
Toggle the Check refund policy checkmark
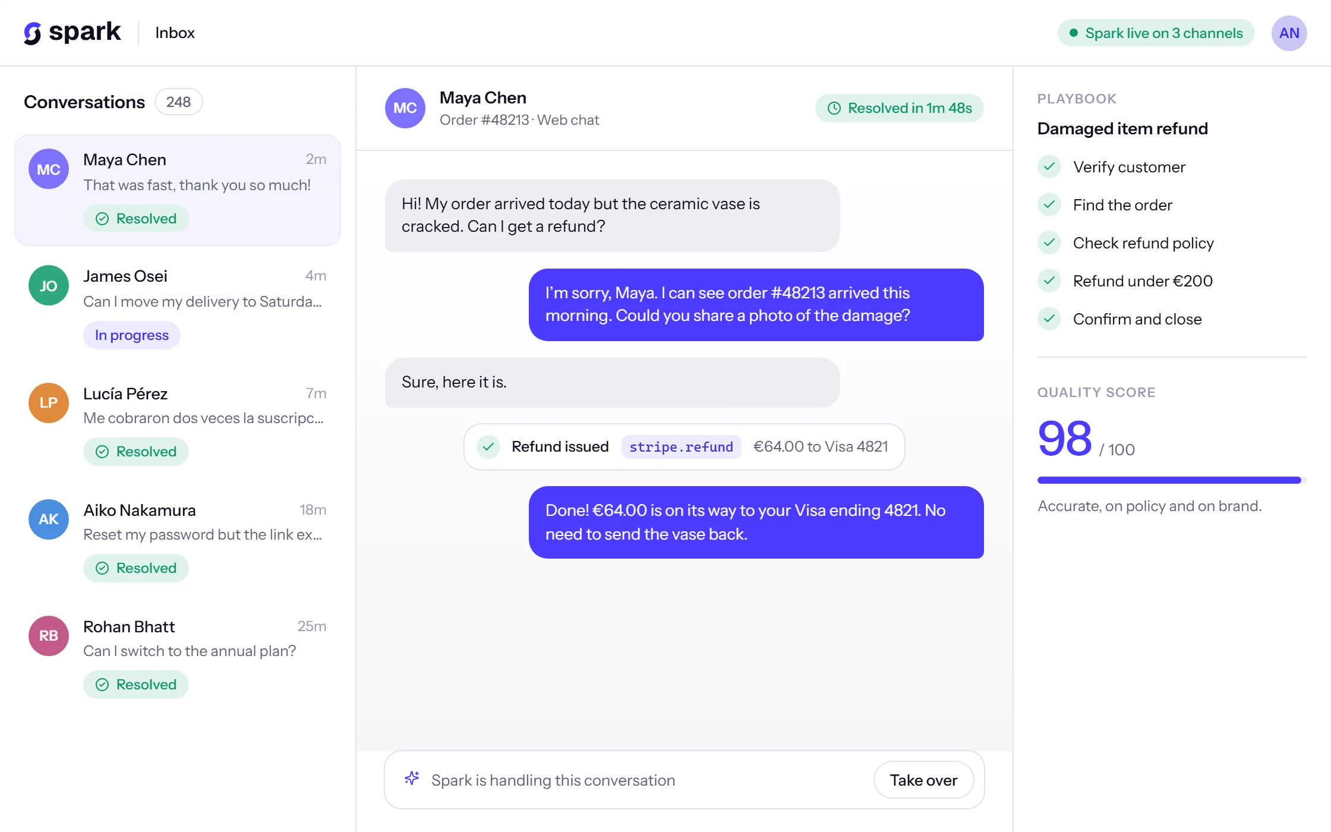(x=1049, y=242)
